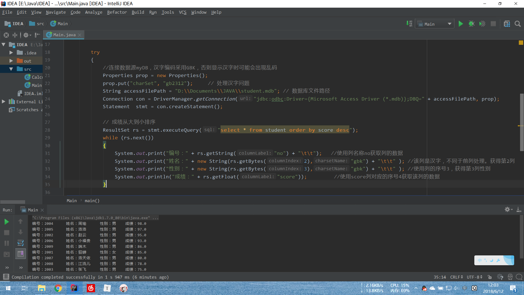Collapse the IDEA project root node
The image size is (524, 295).
tap(4, 45)
